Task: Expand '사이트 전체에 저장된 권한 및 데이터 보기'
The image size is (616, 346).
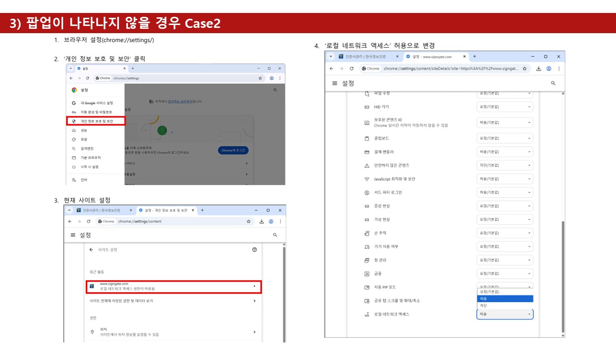Action: tap(173, 301)
